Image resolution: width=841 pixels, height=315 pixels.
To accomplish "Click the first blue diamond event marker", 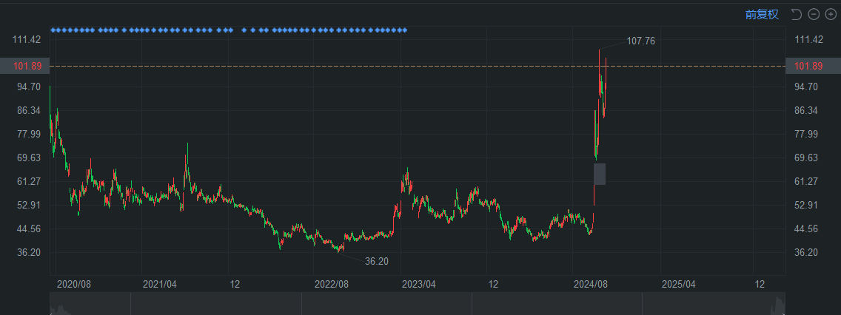I will click(x=53, y=30).
